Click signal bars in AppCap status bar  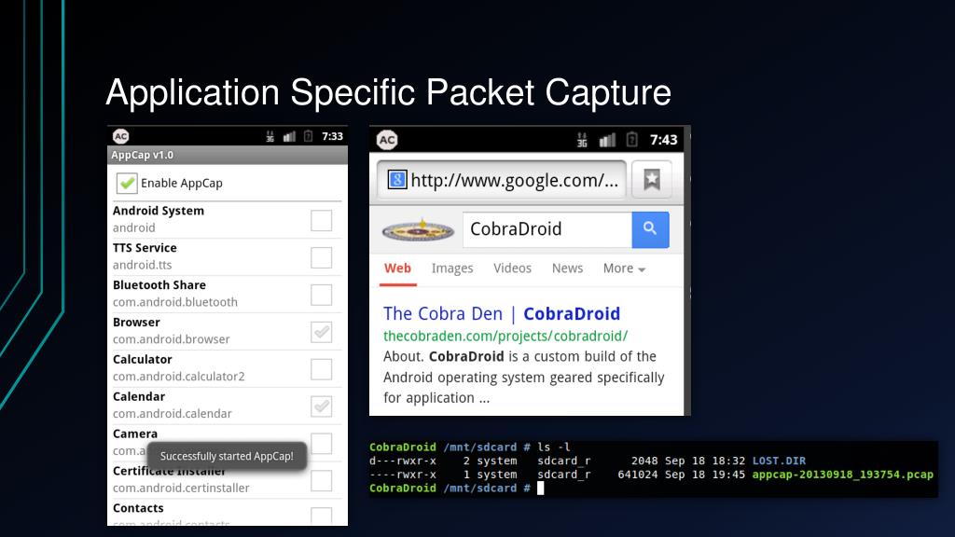pos(289,136)
